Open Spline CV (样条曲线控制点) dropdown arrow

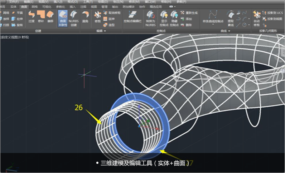tap(213, 24)
